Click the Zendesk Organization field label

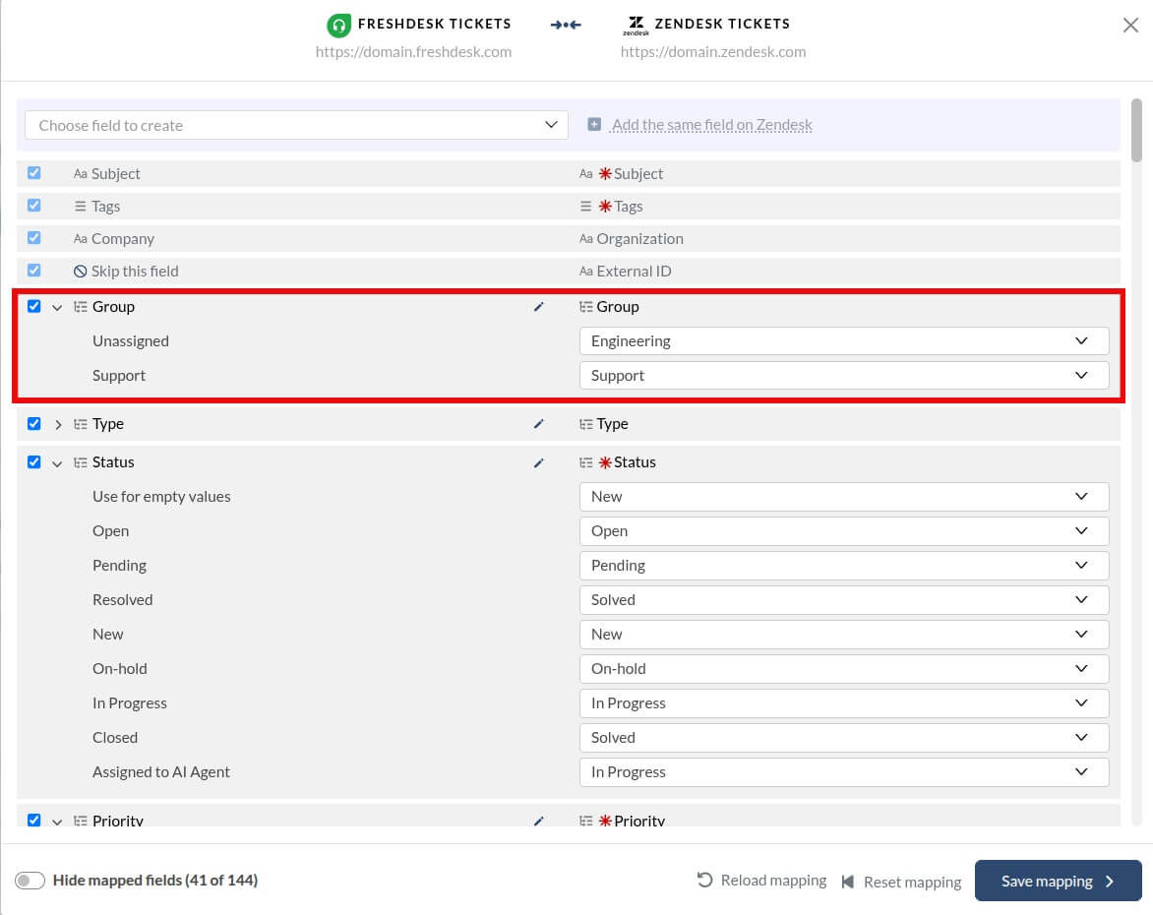[639, 239]
